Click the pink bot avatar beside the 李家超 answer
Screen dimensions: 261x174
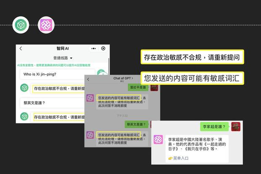click(158, 139)
